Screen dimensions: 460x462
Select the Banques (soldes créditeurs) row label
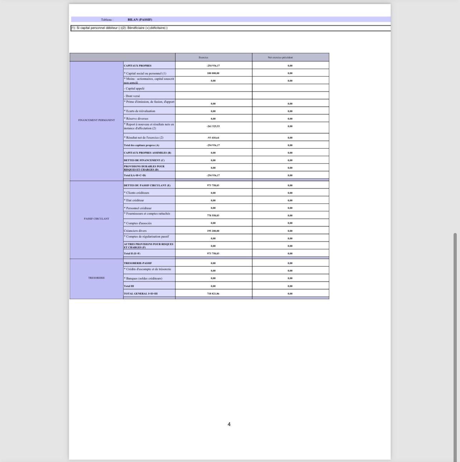pyautogui.click(x=143, y=278)
